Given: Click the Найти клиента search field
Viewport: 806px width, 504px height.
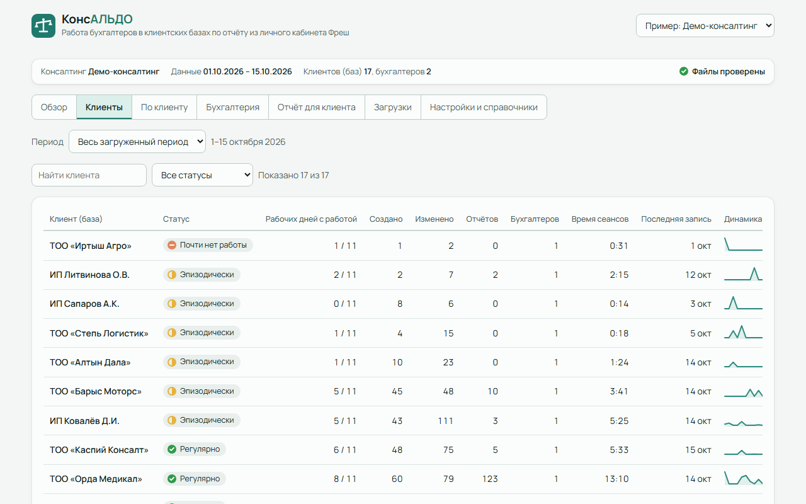Looking at the screenshot, I should (x=89, y=175).
